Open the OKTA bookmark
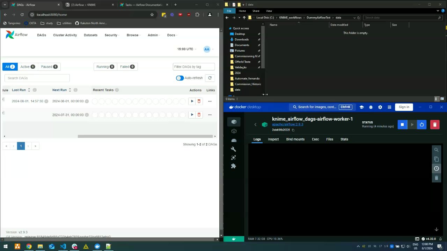Screen dimensions: 447x251 tap(30, 23)
